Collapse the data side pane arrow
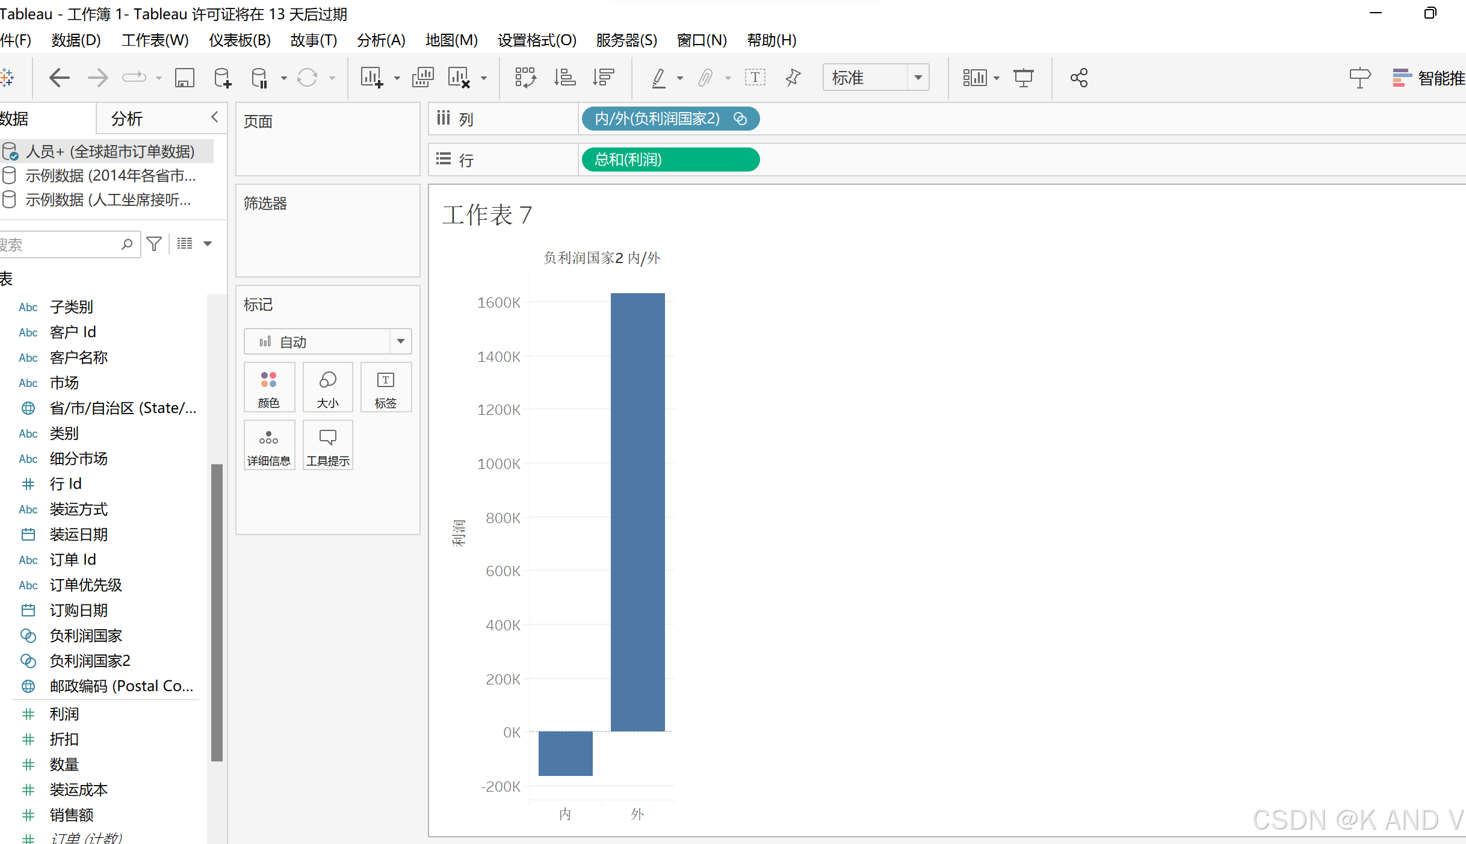Viewport: 1466px width, 844px height. point(215,117)
